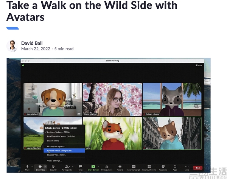The width and height of the screenshot is (227, 179).
Task: Expand the arrow next to Participants
Action: coord(73,167)
